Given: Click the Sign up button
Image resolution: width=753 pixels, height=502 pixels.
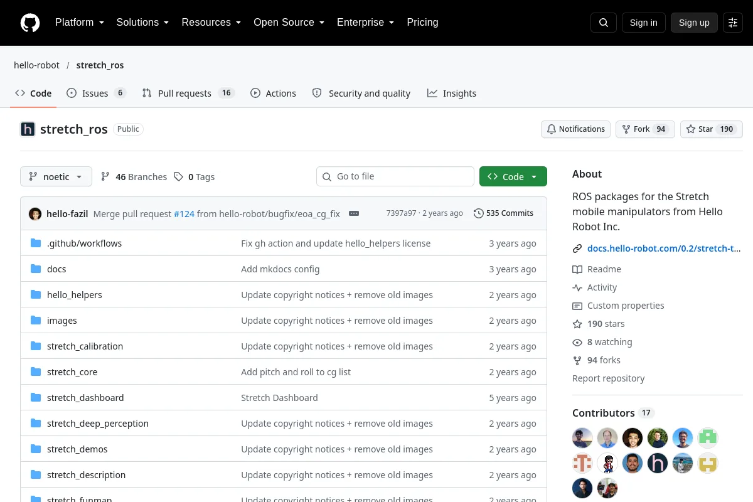Looking at the screenshot, I should (694, 23).
